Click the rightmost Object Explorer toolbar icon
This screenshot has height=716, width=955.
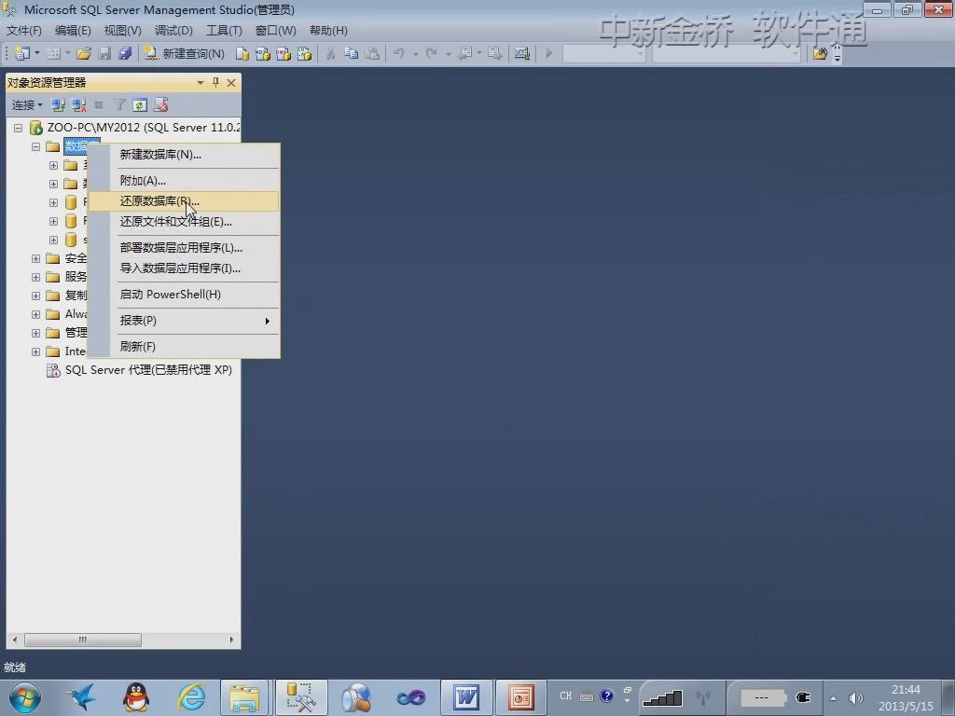click(160, 105)
